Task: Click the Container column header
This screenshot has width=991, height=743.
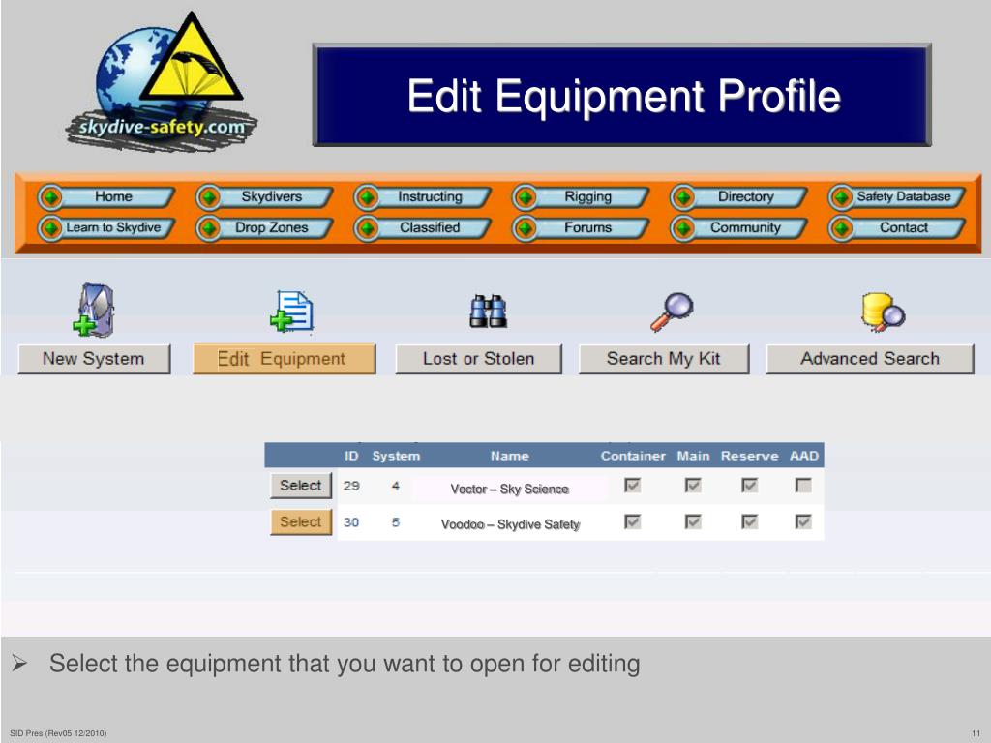Action: pos(633,456)
